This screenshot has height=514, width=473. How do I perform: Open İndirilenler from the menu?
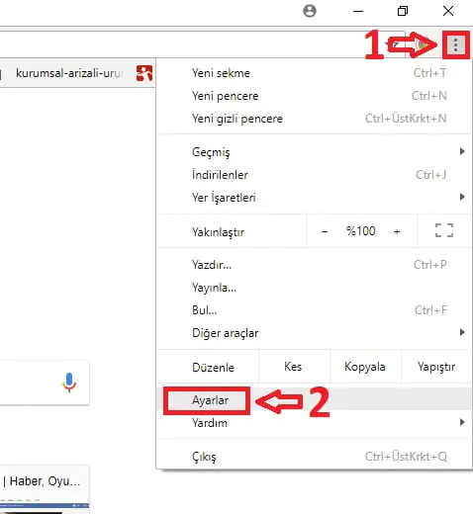315,175
